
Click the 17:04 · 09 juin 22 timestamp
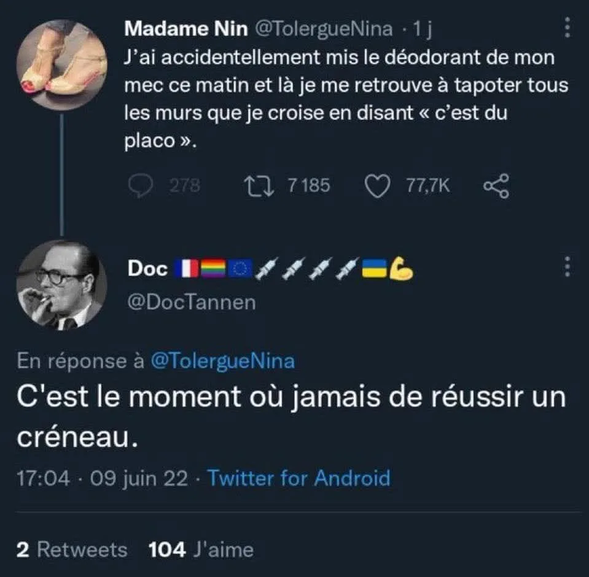pyautogui.click(x=102, y=479)
